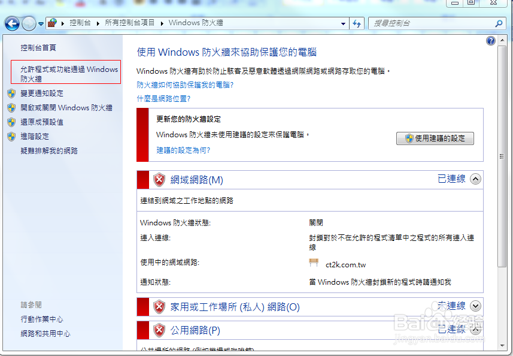Select ct2k.com.tw network name
The height and width of the screenshot is (356, 513).
[x=345, y=265]
